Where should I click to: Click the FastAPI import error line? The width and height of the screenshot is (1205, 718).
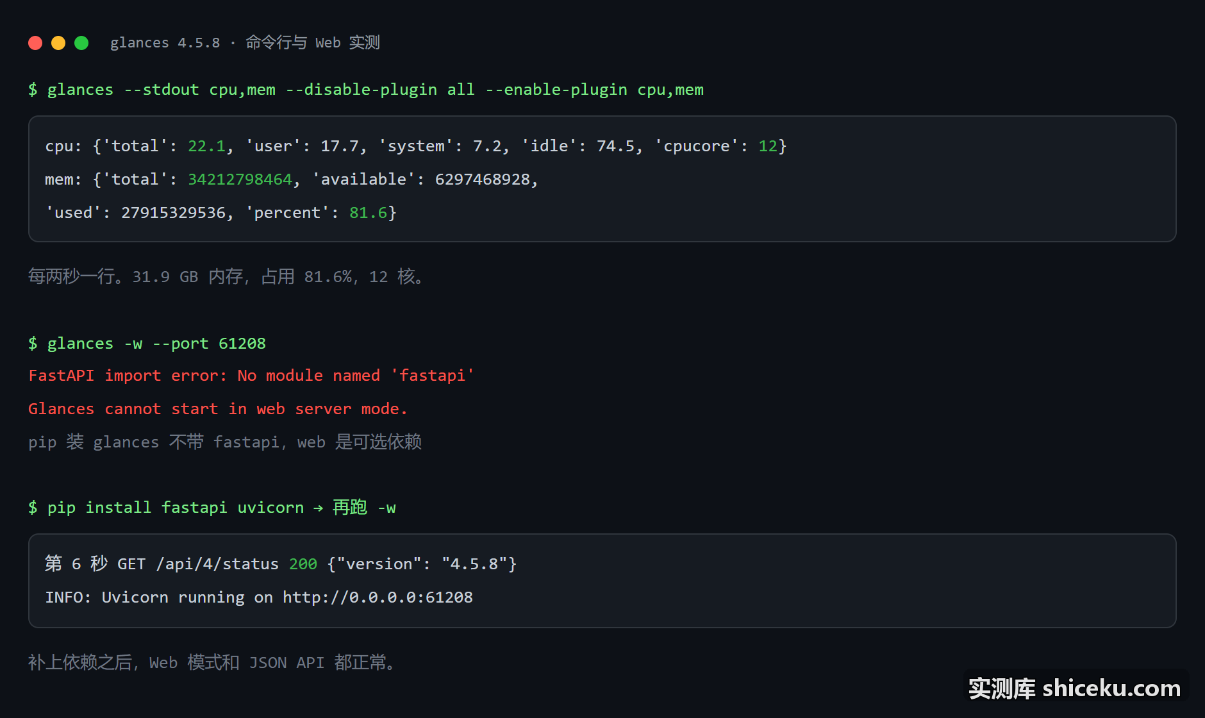pyautogui.click(x=251, y=376)
